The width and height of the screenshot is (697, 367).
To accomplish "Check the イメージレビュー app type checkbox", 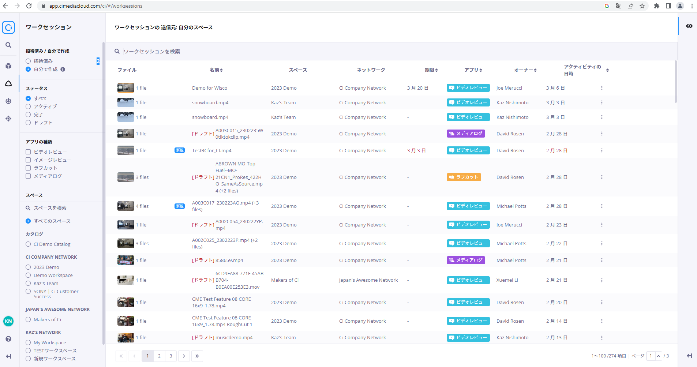I will point(28,160).
